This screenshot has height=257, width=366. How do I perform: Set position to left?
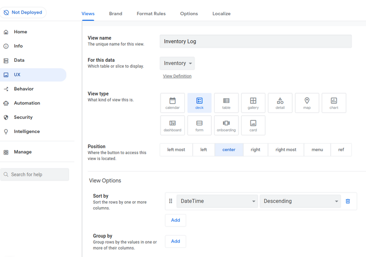pos(204,150)
